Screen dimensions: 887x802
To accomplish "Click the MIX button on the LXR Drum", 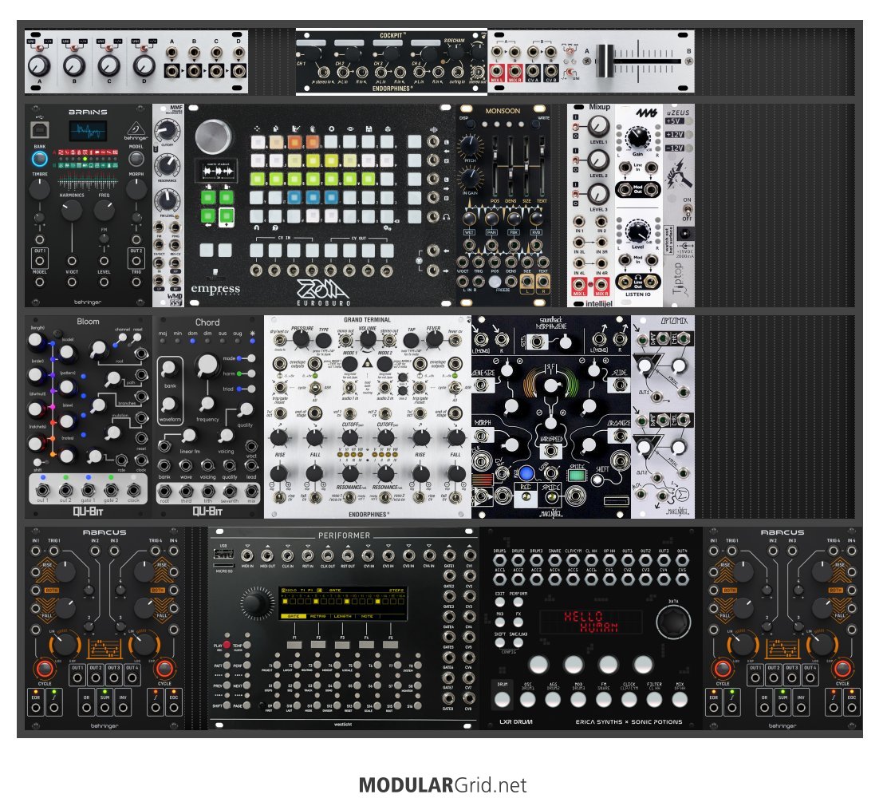I will (680, 700).
